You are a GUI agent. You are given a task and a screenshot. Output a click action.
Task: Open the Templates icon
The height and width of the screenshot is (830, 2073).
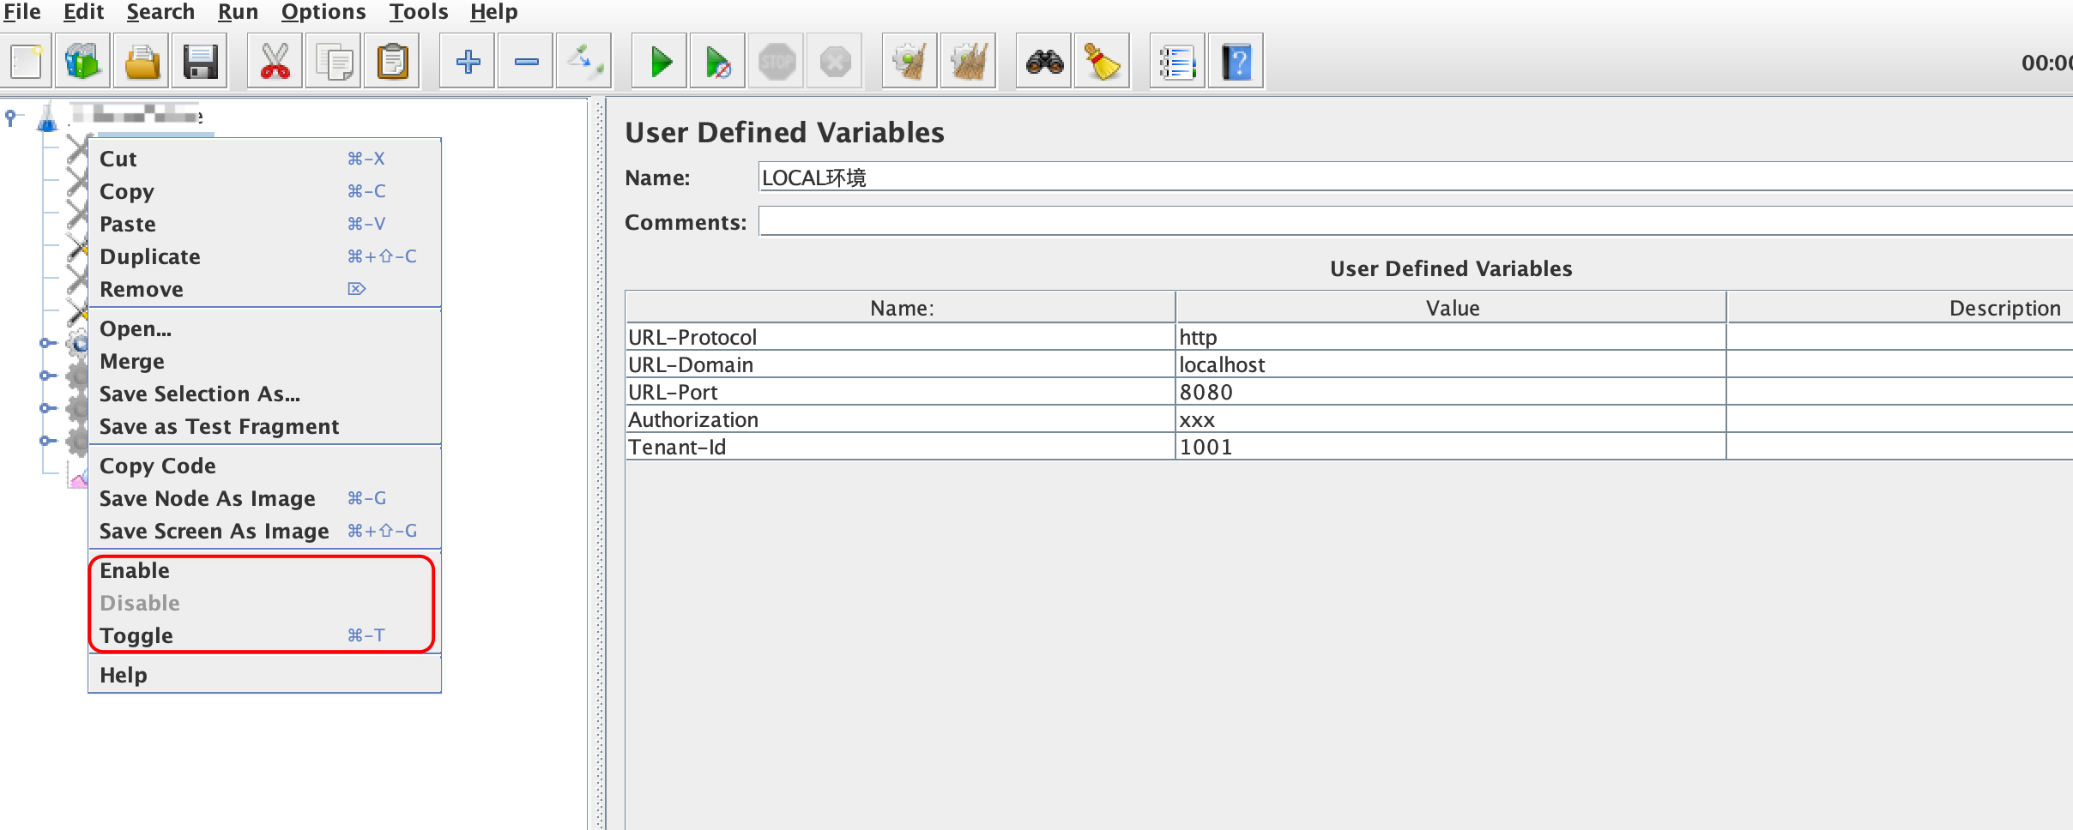[83, 62]
